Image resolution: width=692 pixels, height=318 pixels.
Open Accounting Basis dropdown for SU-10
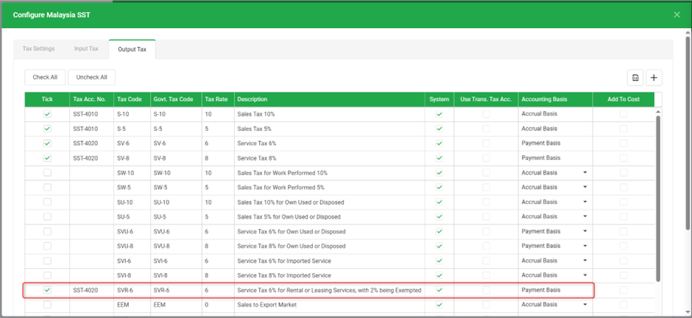point(585,202)
